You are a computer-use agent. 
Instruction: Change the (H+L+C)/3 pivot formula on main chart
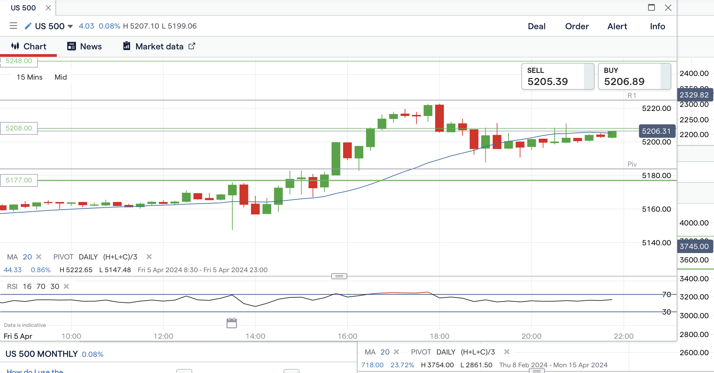point(120,257)
